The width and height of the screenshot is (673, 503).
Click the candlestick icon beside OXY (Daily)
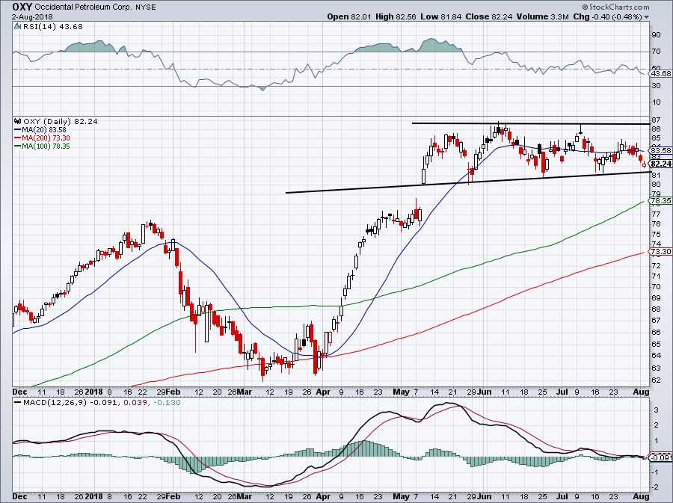click(x=18, y=121)
